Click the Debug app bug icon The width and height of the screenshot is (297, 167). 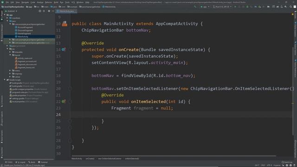coord(247,7)
